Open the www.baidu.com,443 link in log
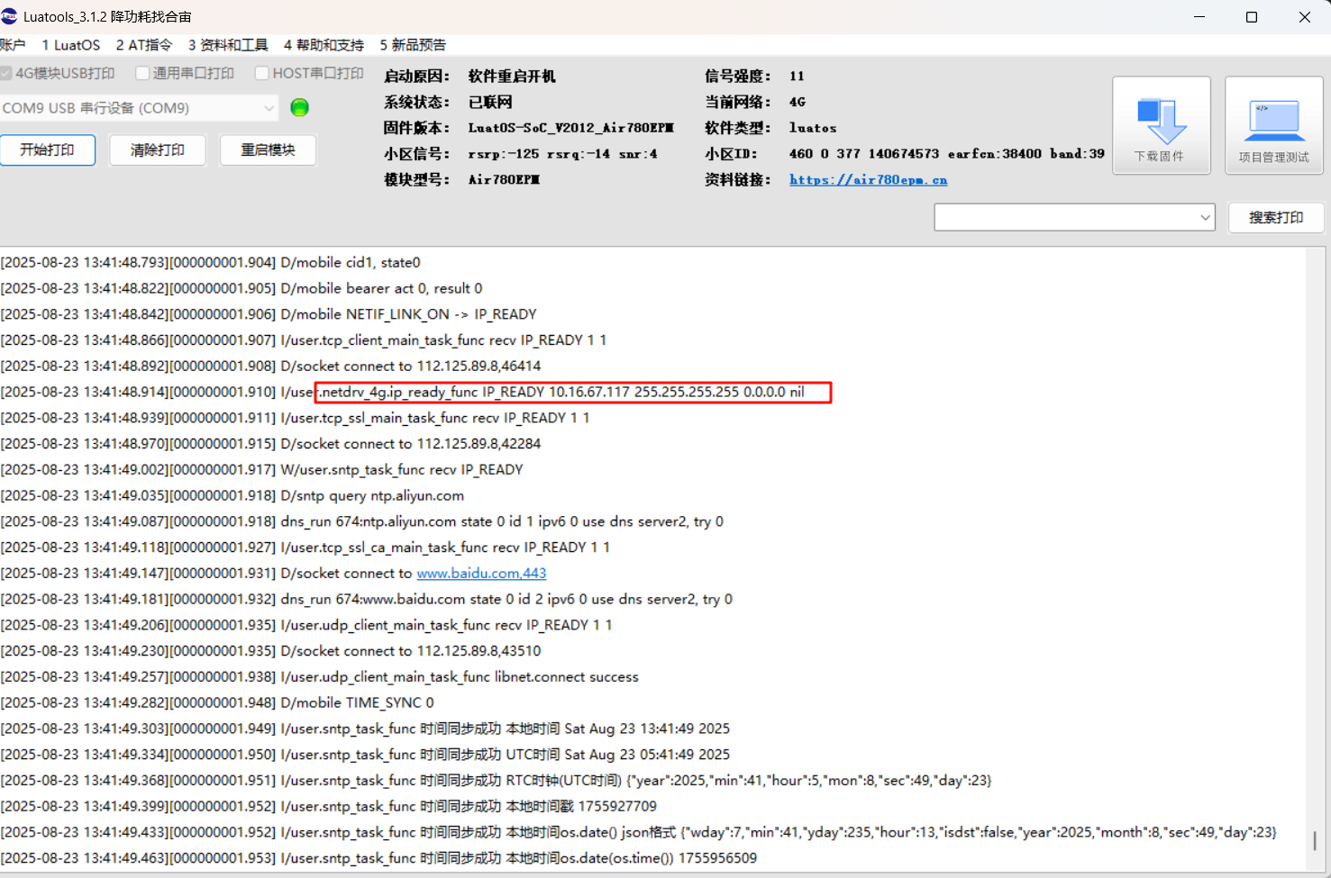 coord(481,573)
